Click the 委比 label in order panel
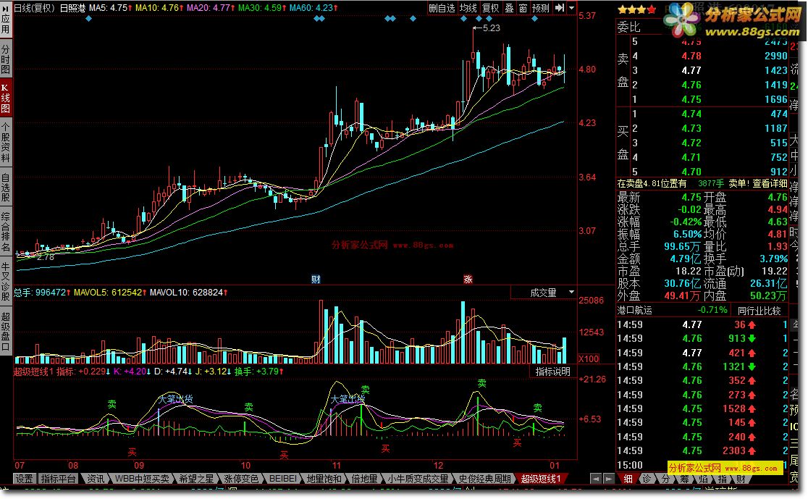This screenshot has height=499, width=808. click(x=628, y=27)
